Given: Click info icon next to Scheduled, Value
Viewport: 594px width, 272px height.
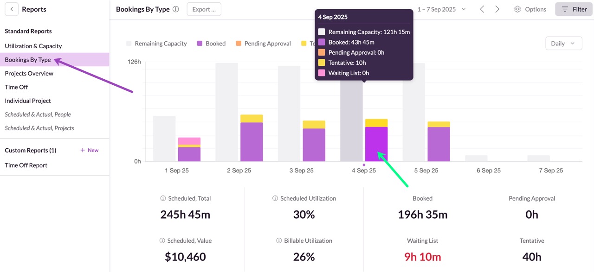Looking at the screenshot, I should pos(163,241).
